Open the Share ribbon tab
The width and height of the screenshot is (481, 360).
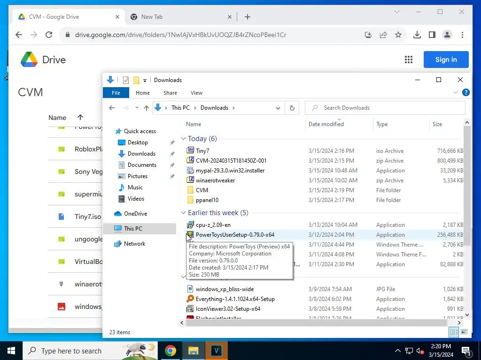[x=170, y=93]
